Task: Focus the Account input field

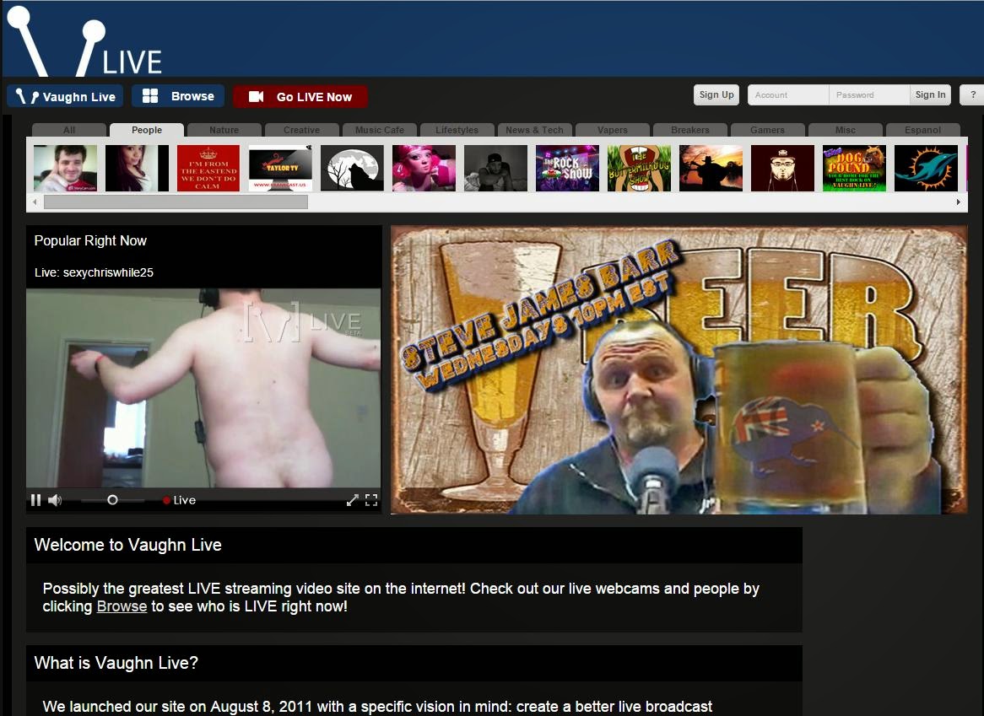Action: click(788, 94)
